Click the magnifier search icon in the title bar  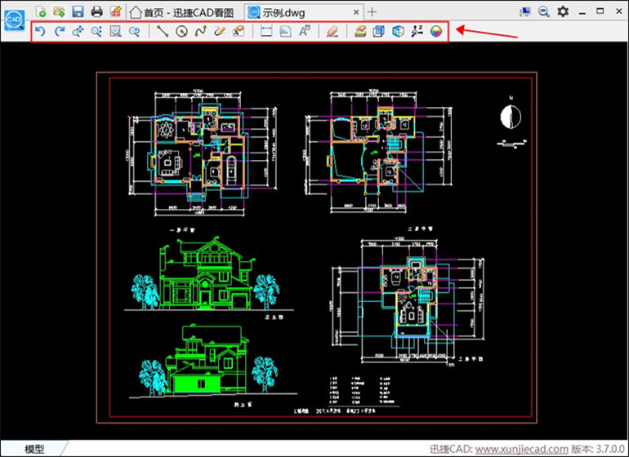[544, 11]
